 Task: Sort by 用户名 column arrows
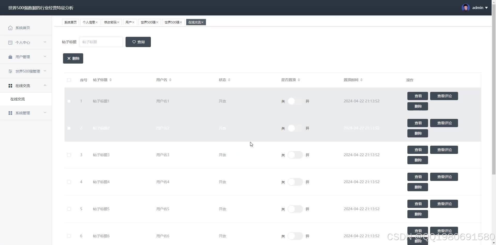[170, 80]
